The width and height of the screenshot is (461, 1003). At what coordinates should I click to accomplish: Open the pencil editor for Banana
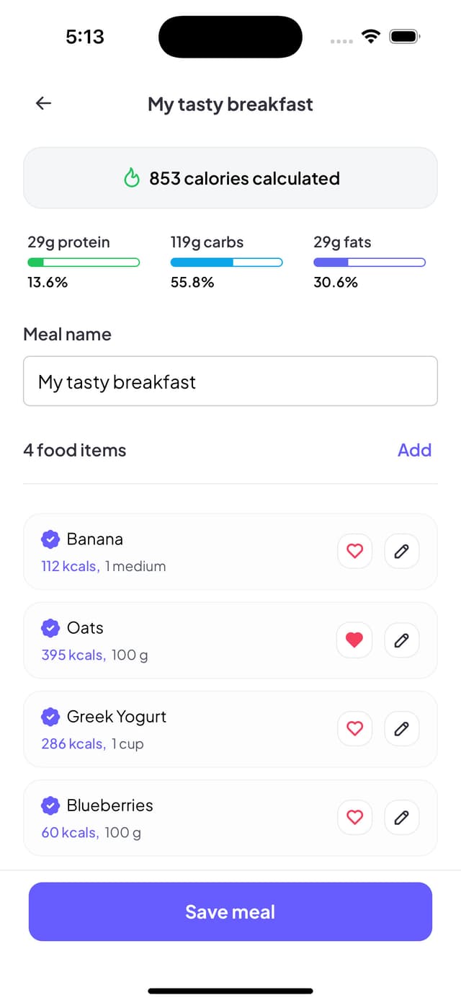401,551
